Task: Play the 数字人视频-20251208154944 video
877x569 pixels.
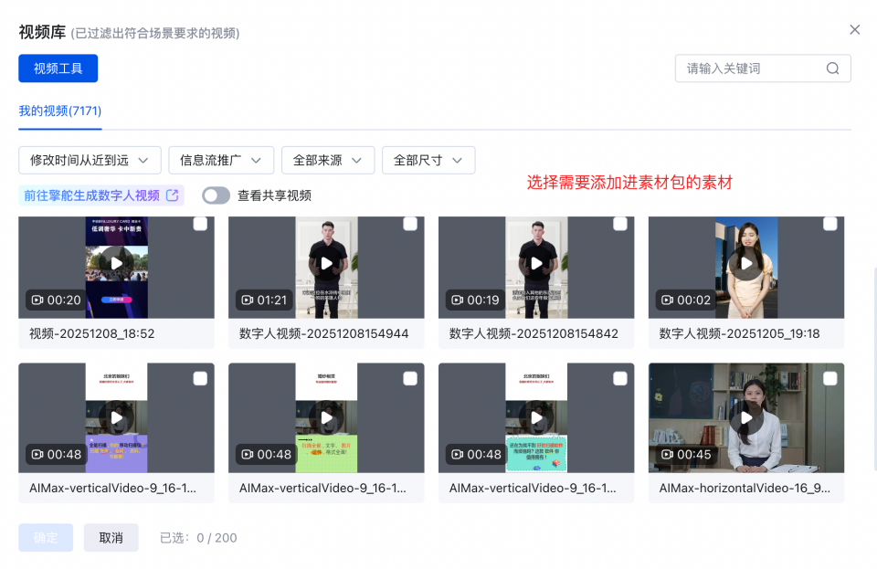Action: [326, 263]
